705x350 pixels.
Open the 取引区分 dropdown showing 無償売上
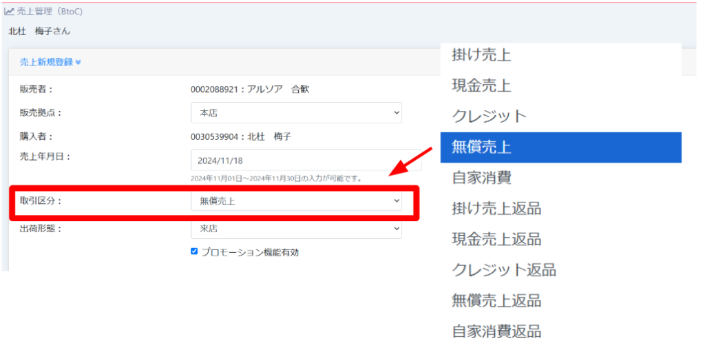(x=296, y=200)
